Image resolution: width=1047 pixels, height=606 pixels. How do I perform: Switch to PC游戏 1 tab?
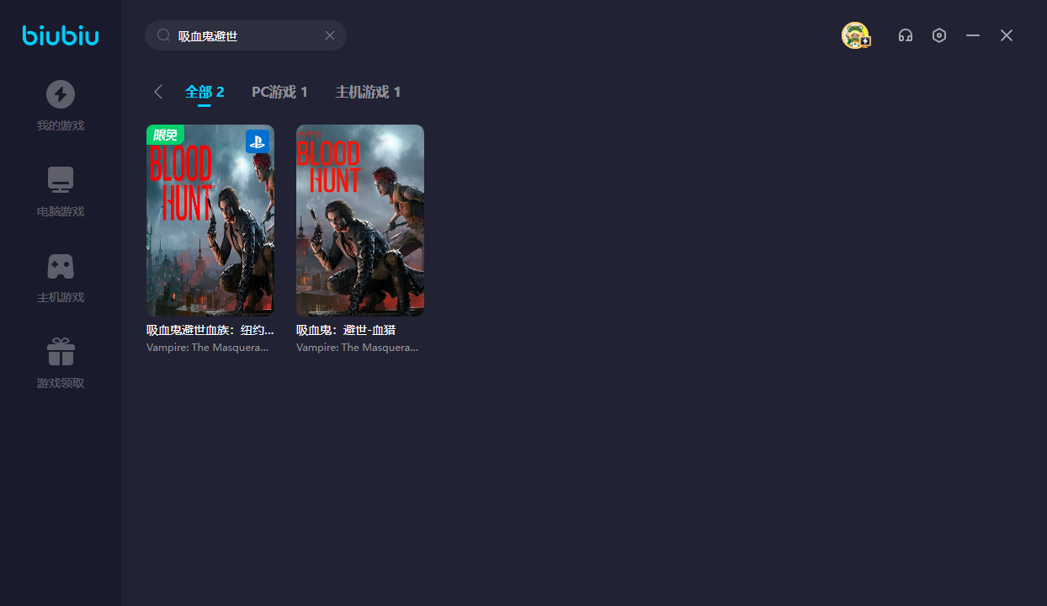coord(279,92)
